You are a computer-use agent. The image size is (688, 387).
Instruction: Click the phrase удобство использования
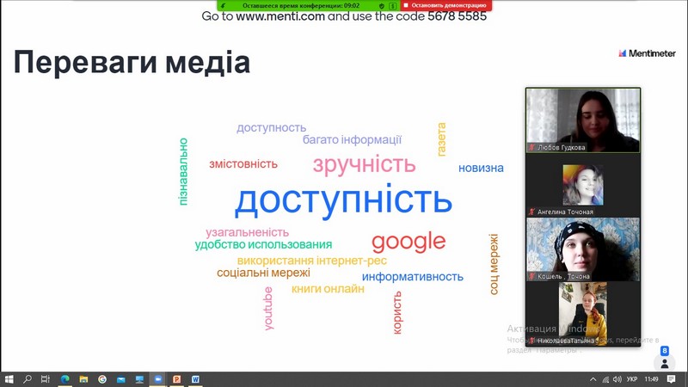pyautogui.click(x=263, y=244)
